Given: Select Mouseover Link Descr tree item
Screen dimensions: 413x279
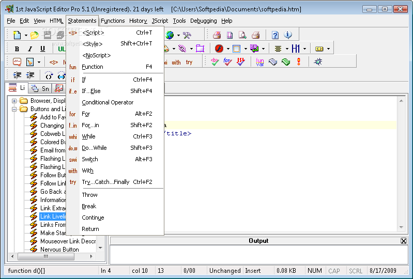Looking at the screenshot, I should 68,241.
